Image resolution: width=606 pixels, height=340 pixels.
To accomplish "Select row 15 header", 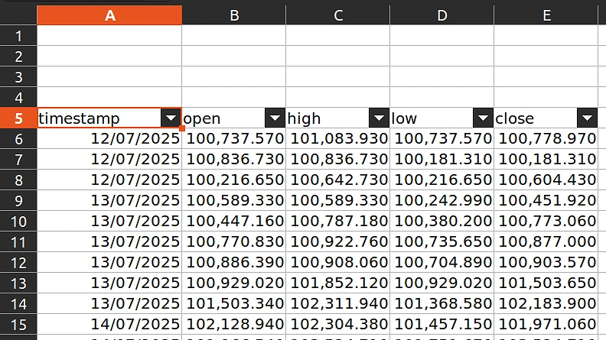I will tap(18, 325).
